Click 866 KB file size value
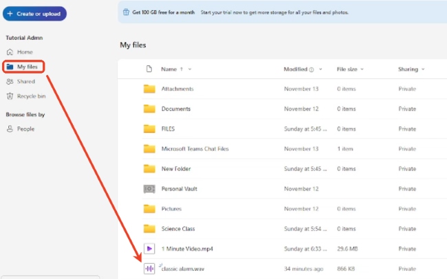 [x=346, y=269]
